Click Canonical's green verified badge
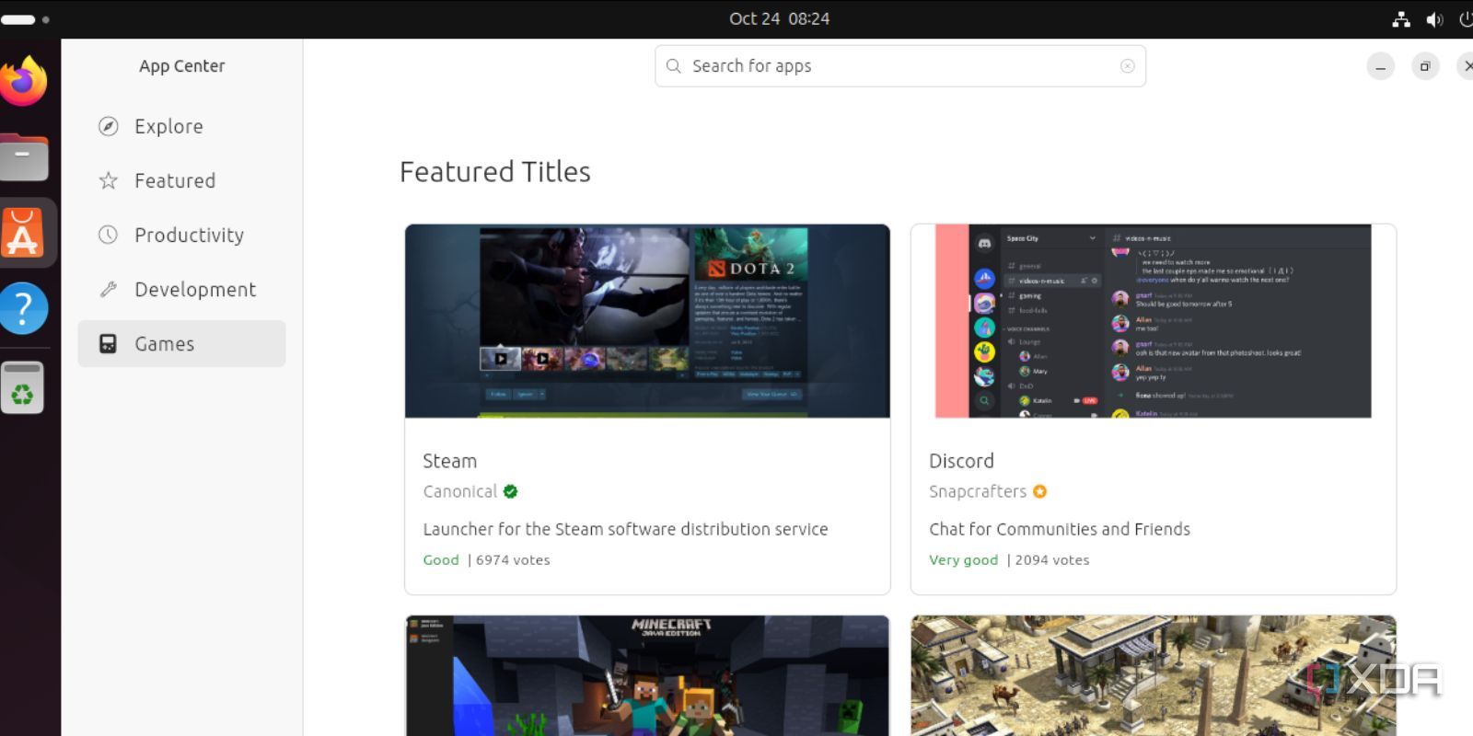The width and height of the screenshot is (1473, 736). (x=511, y=491)
